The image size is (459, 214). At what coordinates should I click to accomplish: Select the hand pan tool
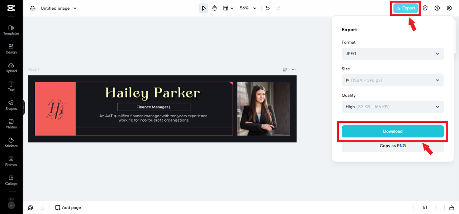click(214, 8)
